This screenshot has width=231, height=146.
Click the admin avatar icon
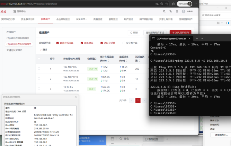tap(184, 11)
